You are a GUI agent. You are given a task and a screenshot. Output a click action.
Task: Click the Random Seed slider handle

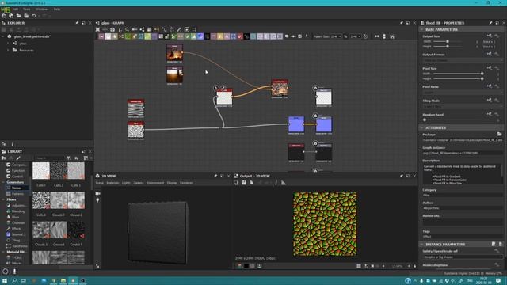pyautogui.click(x=425, y=120)
